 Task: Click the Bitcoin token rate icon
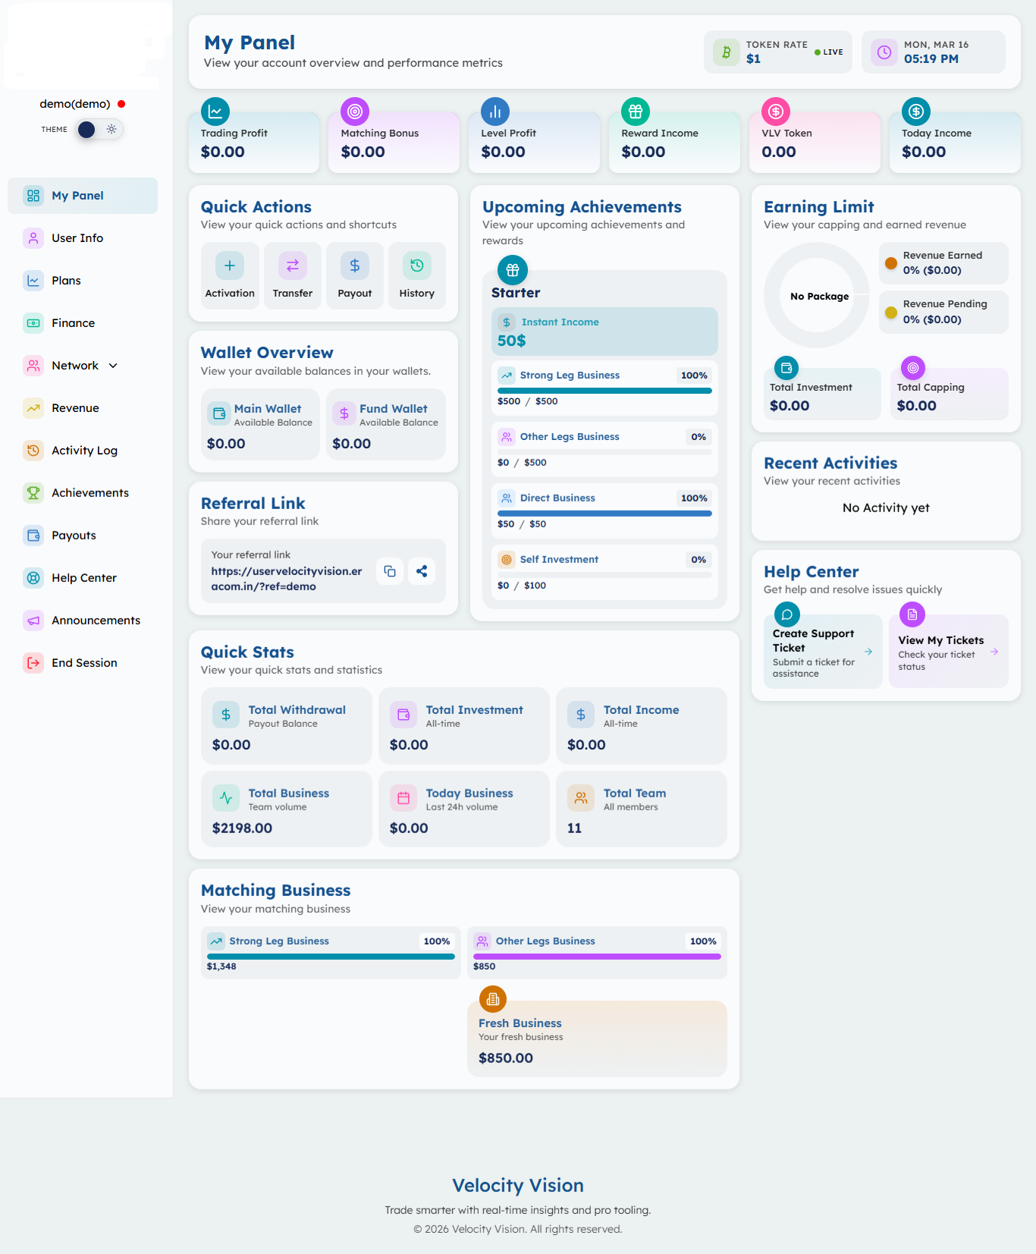[726, 52]
